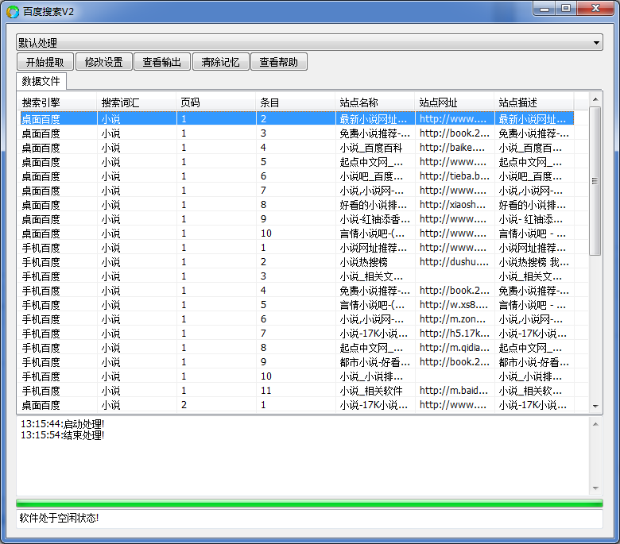Open 查看帮助 help

coord(278,62)
